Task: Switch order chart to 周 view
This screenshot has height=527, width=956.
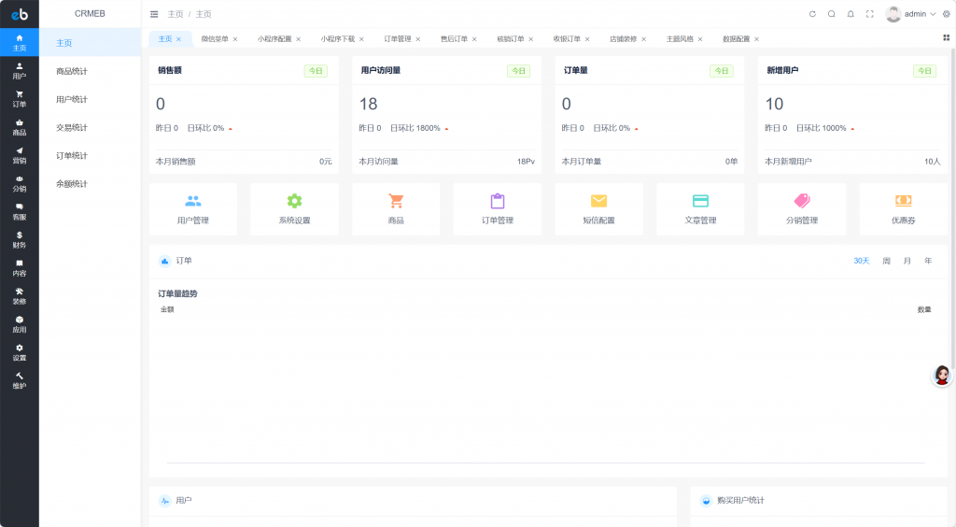Action: pos(886,261)
